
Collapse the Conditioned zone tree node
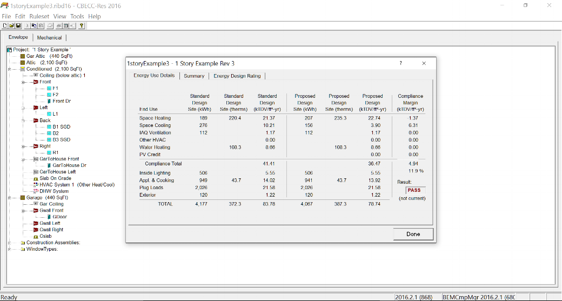(10, 69)
